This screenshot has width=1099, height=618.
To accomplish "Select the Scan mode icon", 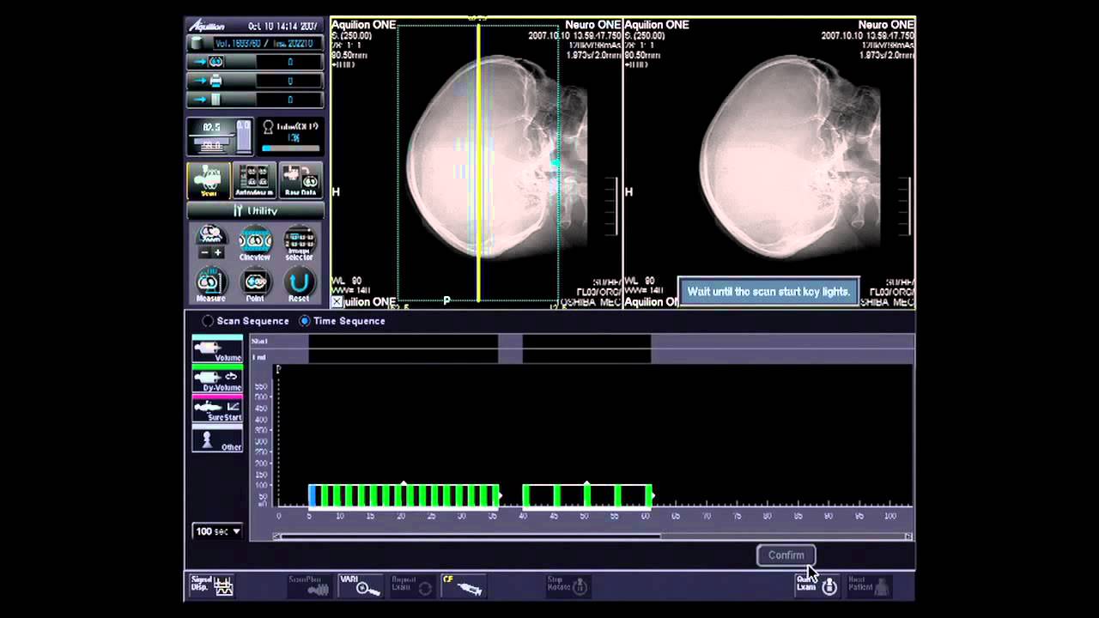I will 209,180.
